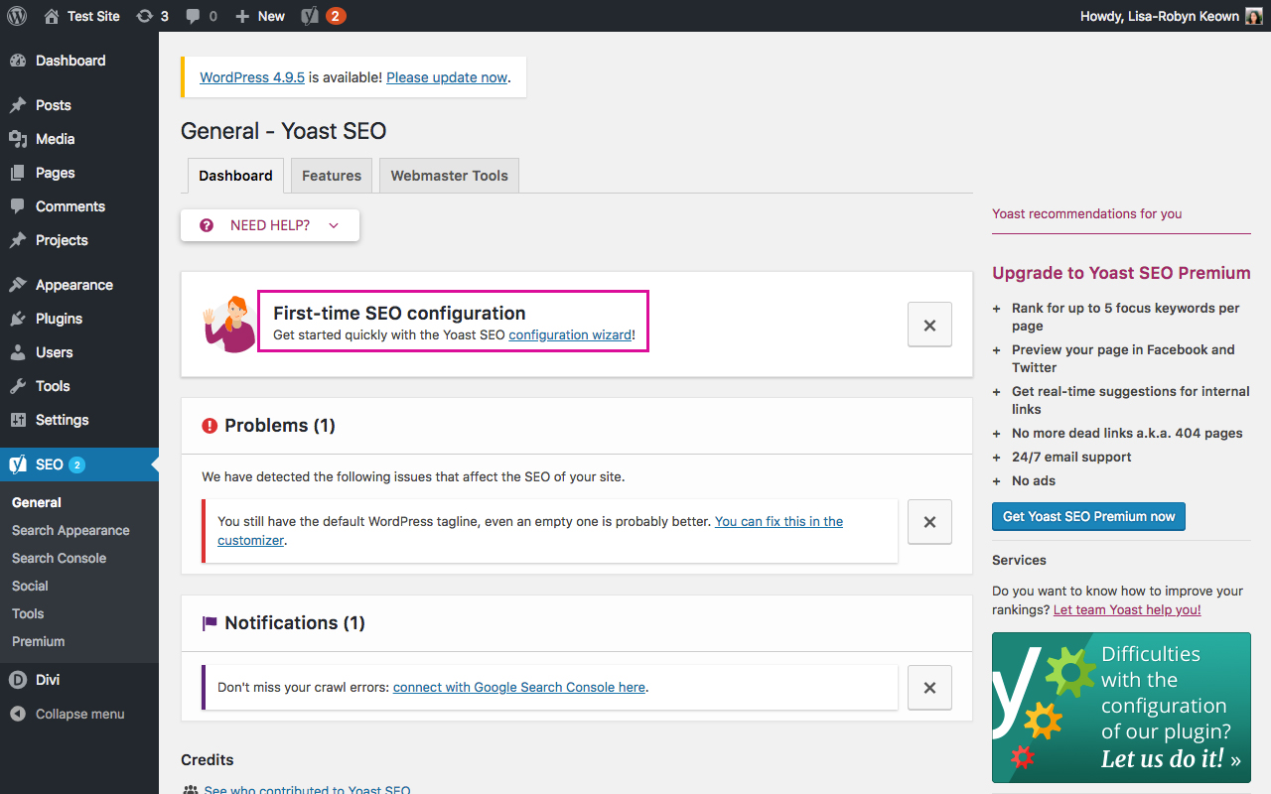
Task: Dismiss the First-time SEO configuration notice
Action: [x=929, y=325]
